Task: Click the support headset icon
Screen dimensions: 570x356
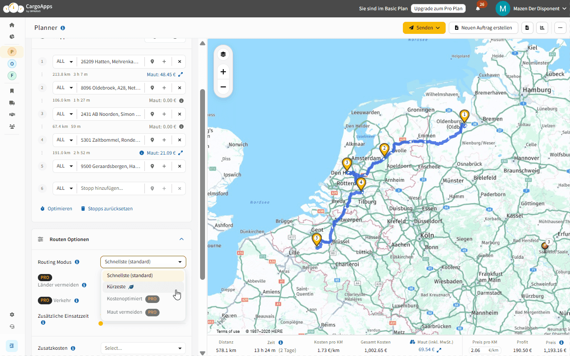Action: [12, 327]
